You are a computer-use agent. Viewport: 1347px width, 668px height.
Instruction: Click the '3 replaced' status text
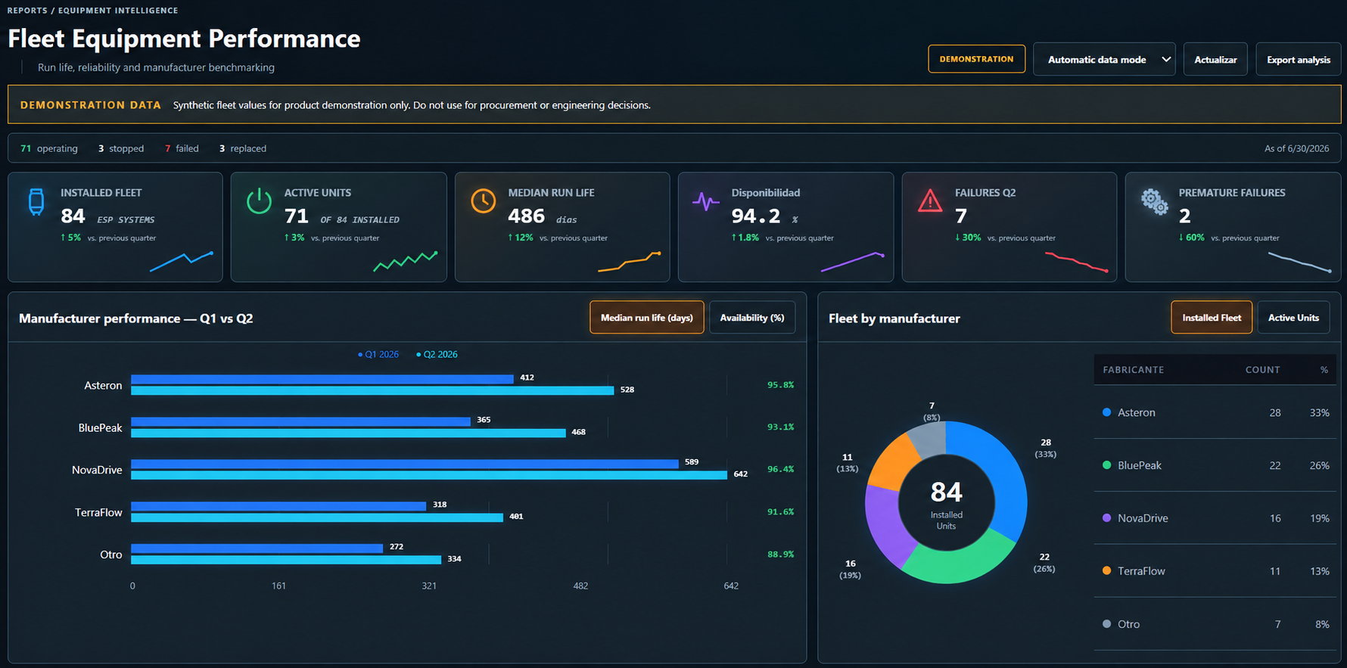(243, 148)
